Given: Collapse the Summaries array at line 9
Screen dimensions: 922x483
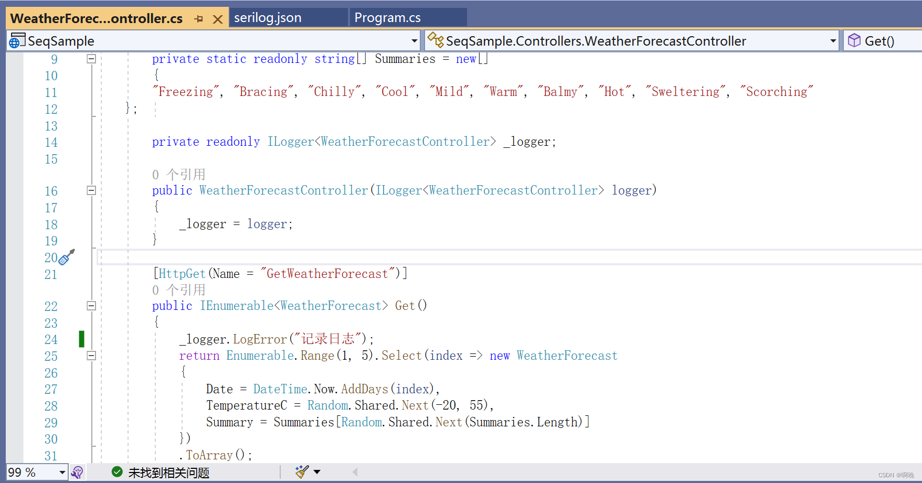Looking at the screenshot, I should click(91, 59).
